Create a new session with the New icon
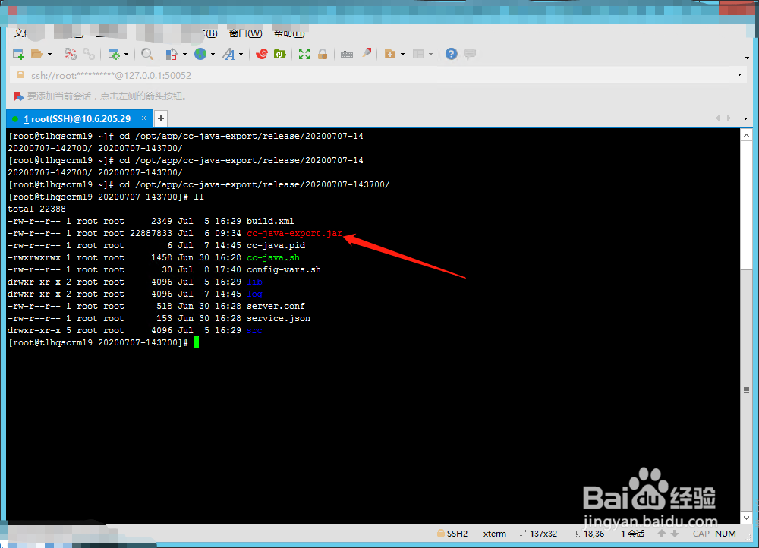 [18, 54]
